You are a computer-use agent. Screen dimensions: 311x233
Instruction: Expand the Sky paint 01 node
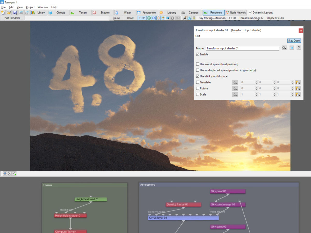[228, 191]
